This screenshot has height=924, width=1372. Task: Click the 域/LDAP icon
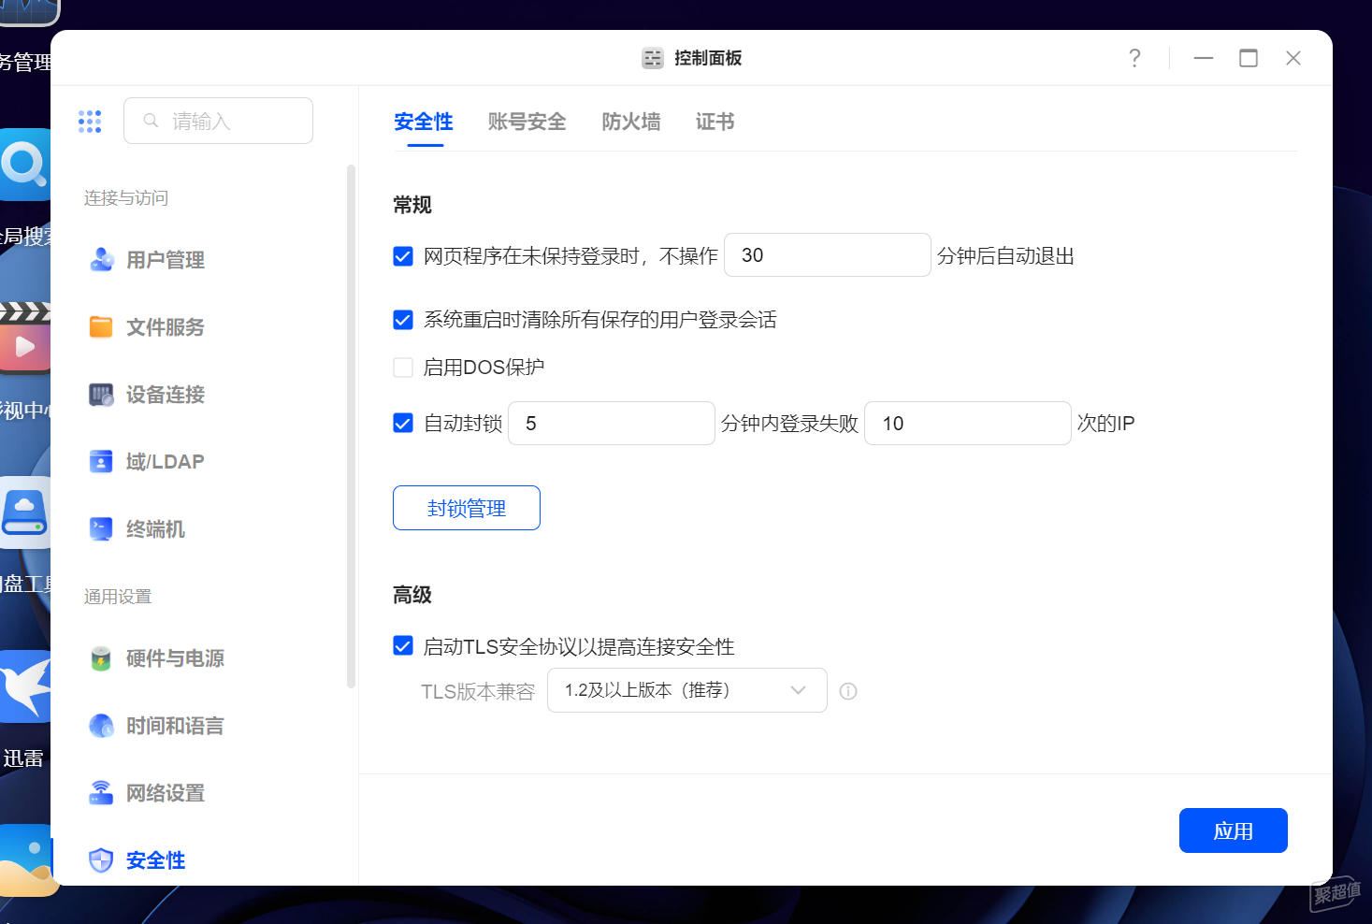(x=101, y=462)
